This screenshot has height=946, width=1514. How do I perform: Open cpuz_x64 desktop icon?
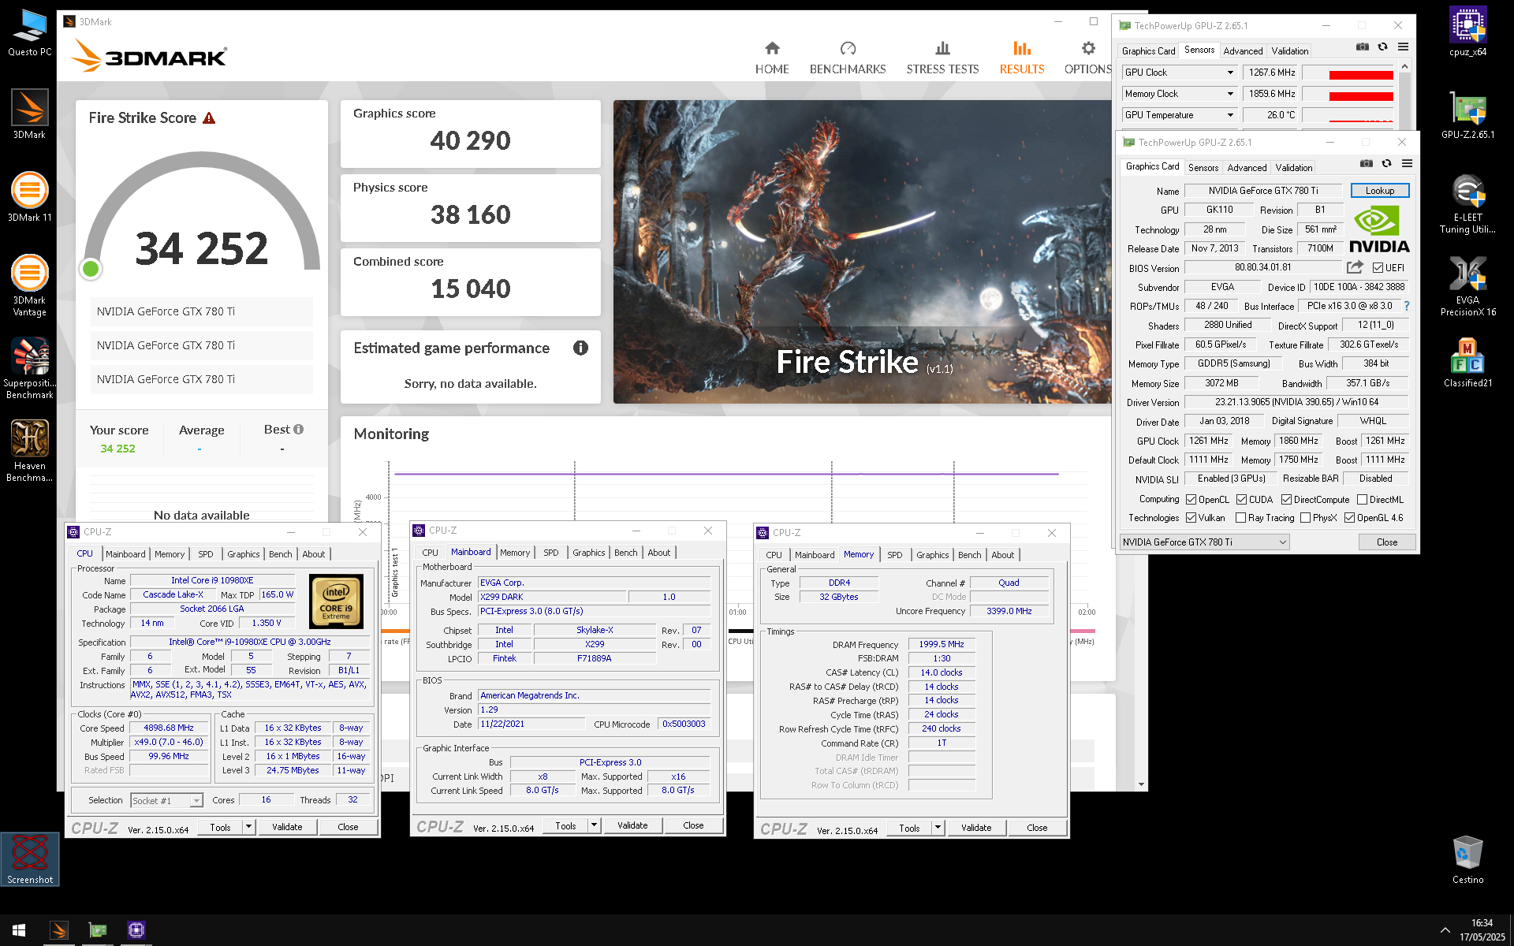tap(1467, 32)
